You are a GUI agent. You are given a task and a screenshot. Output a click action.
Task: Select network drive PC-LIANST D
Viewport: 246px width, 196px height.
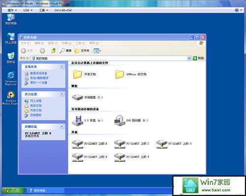90,144
